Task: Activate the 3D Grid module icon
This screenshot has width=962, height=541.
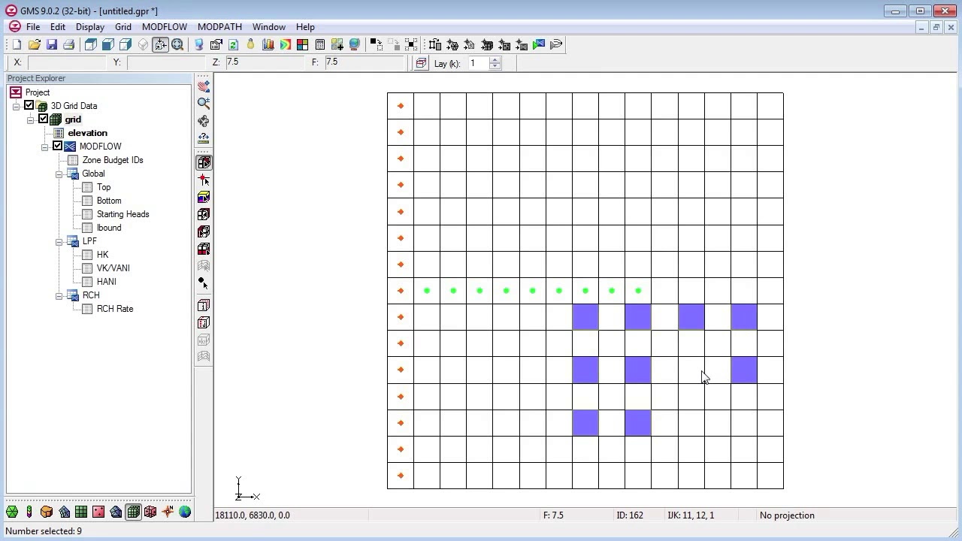Action: click(x=133, y=512)
